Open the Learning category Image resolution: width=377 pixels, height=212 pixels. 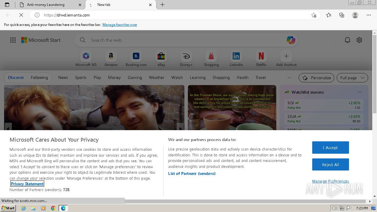(198, 77)
